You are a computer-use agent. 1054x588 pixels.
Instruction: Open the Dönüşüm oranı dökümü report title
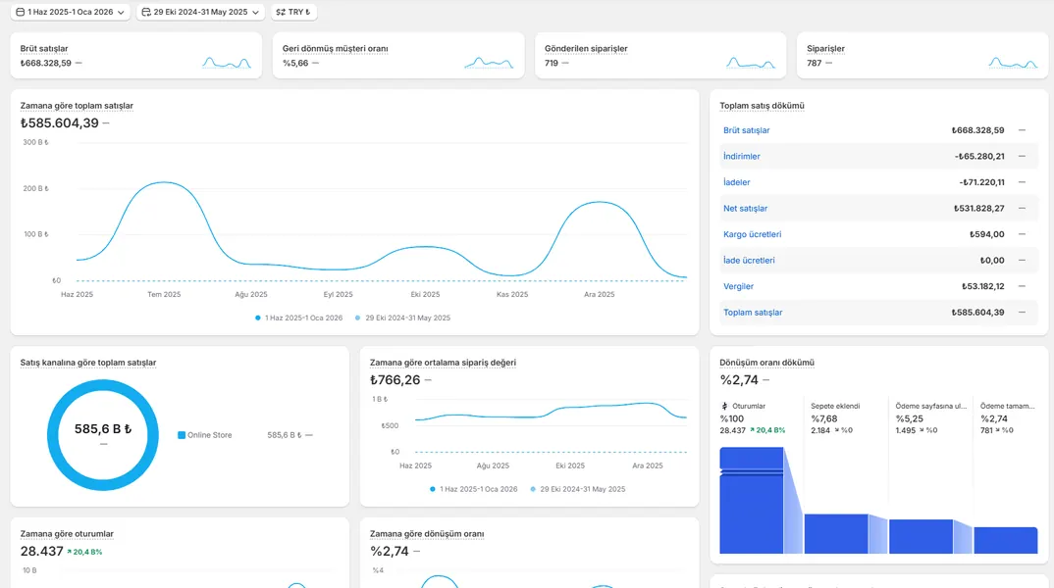click(x=767, y=363)
